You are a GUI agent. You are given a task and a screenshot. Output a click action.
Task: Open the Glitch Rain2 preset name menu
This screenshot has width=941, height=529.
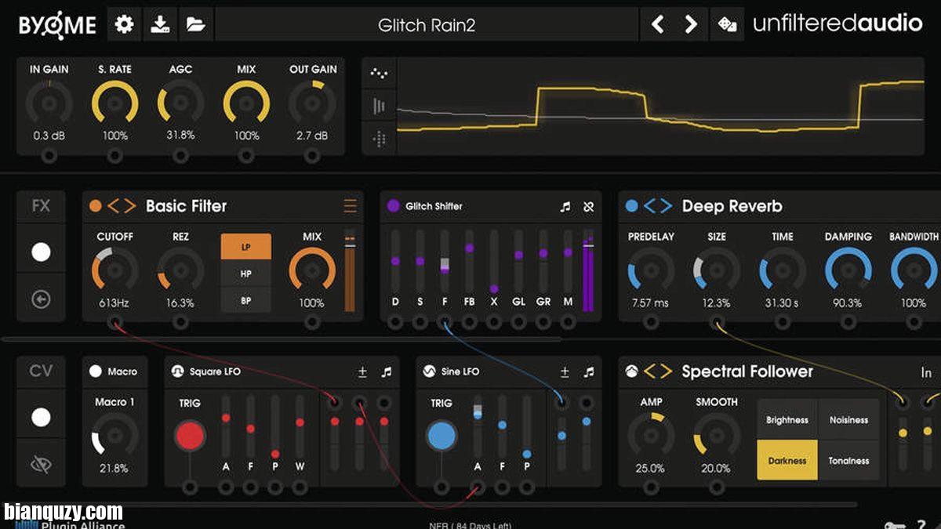pyautogui.click(x=427, y=24)
